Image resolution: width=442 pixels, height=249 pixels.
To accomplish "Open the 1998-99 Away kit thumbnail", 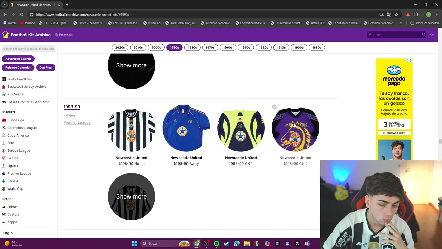I will pyautogui.click(x=186, y=128).
